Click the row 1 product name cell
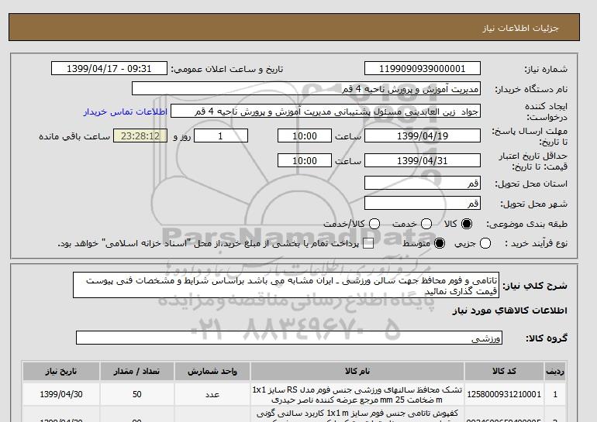 [357, 395]
